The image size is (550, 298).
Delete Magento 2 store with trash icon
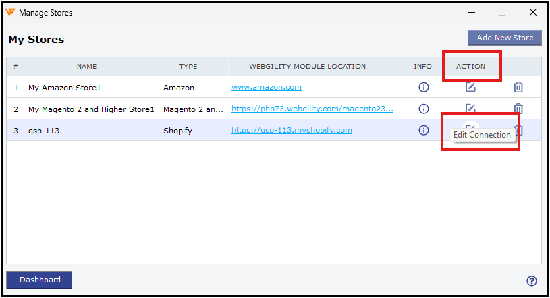[518, 109]
